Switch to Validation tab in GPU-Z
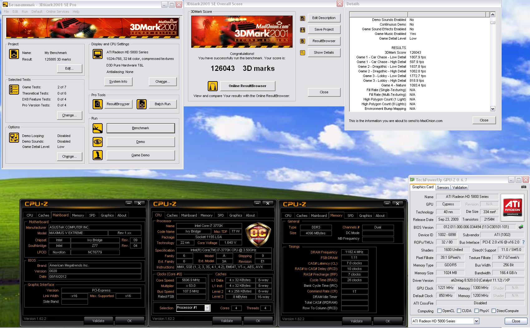Image resolution: width=530 pixels, height=328 pixels. tap(460, 188)
